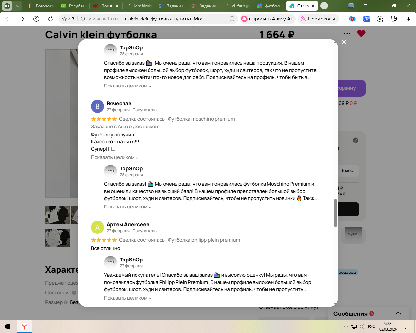Expand the Сообщения panel chevron
The height and width of the screenshot is (333, 416).
[x=398, y=313]
